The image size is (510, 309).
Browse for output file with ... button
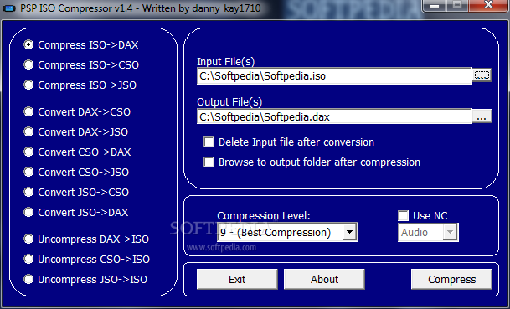pos(482,116)
